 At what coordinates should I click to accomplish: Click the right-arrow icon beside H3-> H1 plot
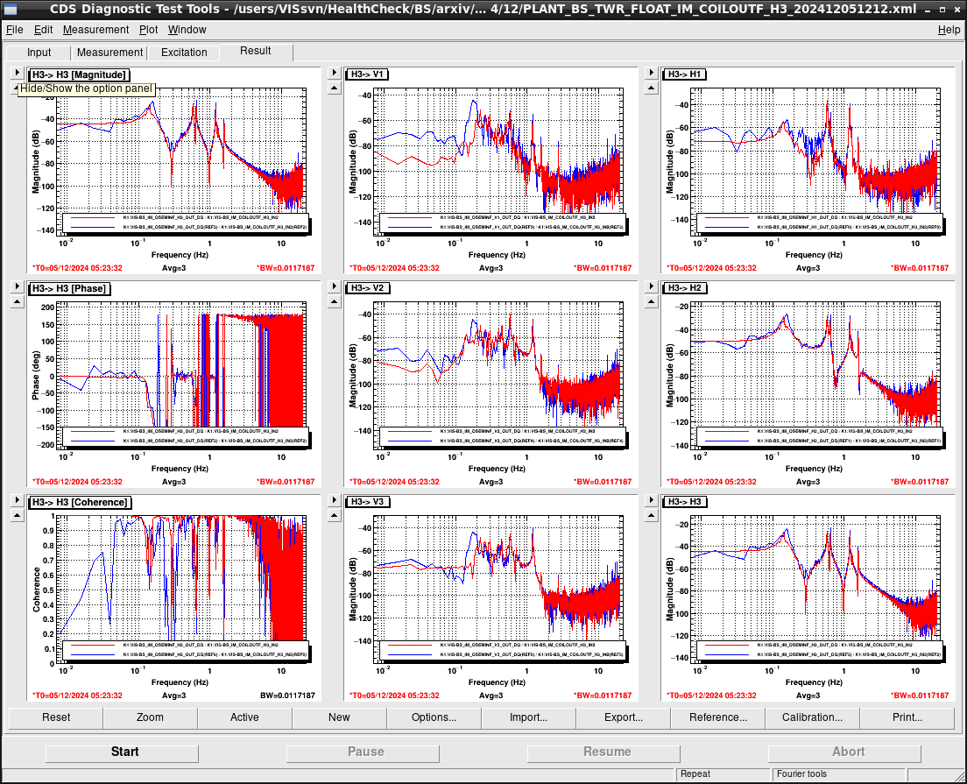point(652,73)
